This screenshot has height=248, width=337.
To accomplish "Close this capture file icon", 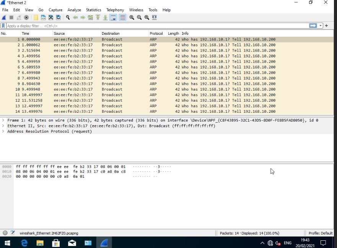I will point(51,18).
